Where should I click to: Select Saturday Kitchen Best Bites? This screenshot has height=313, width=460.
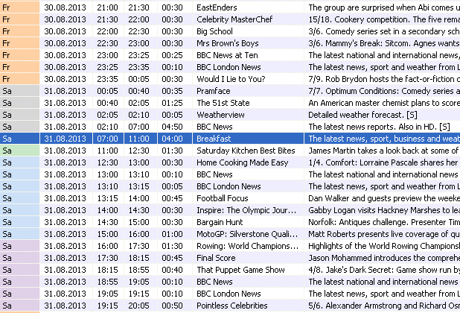coord(246,151)
